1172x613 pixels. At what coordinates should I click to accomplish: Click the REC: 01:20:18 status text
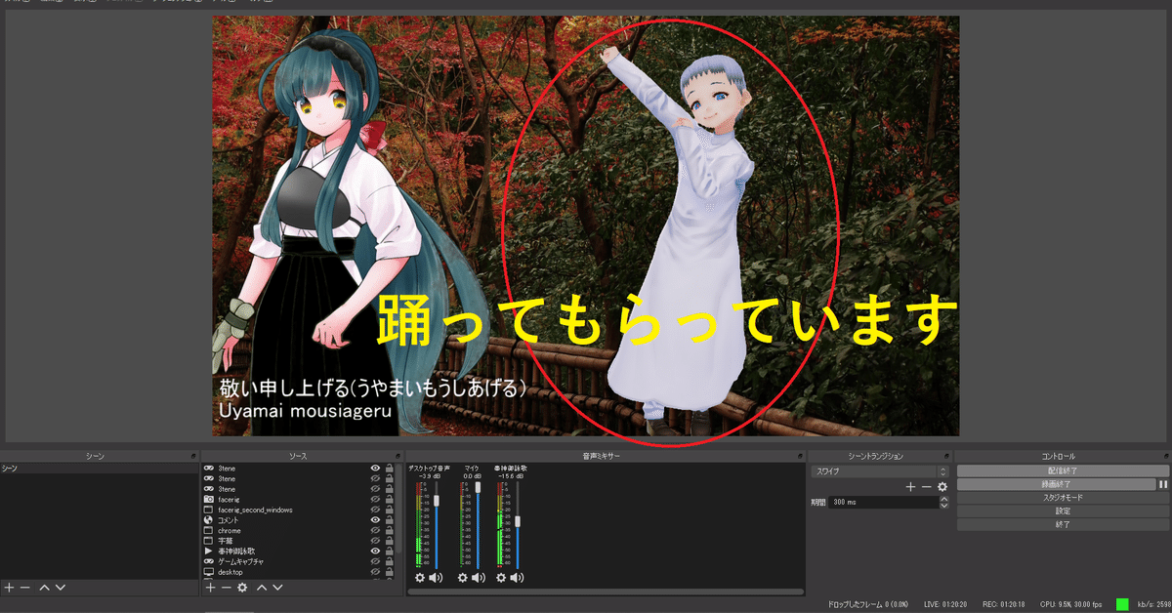pos(1004,604)
